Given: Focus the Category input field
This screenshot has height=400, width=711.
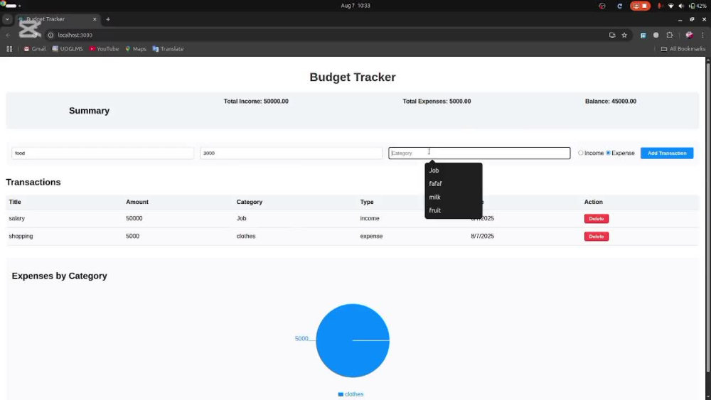Looking at the screenshot, I should pyautogui.click(x=479, y=153).
